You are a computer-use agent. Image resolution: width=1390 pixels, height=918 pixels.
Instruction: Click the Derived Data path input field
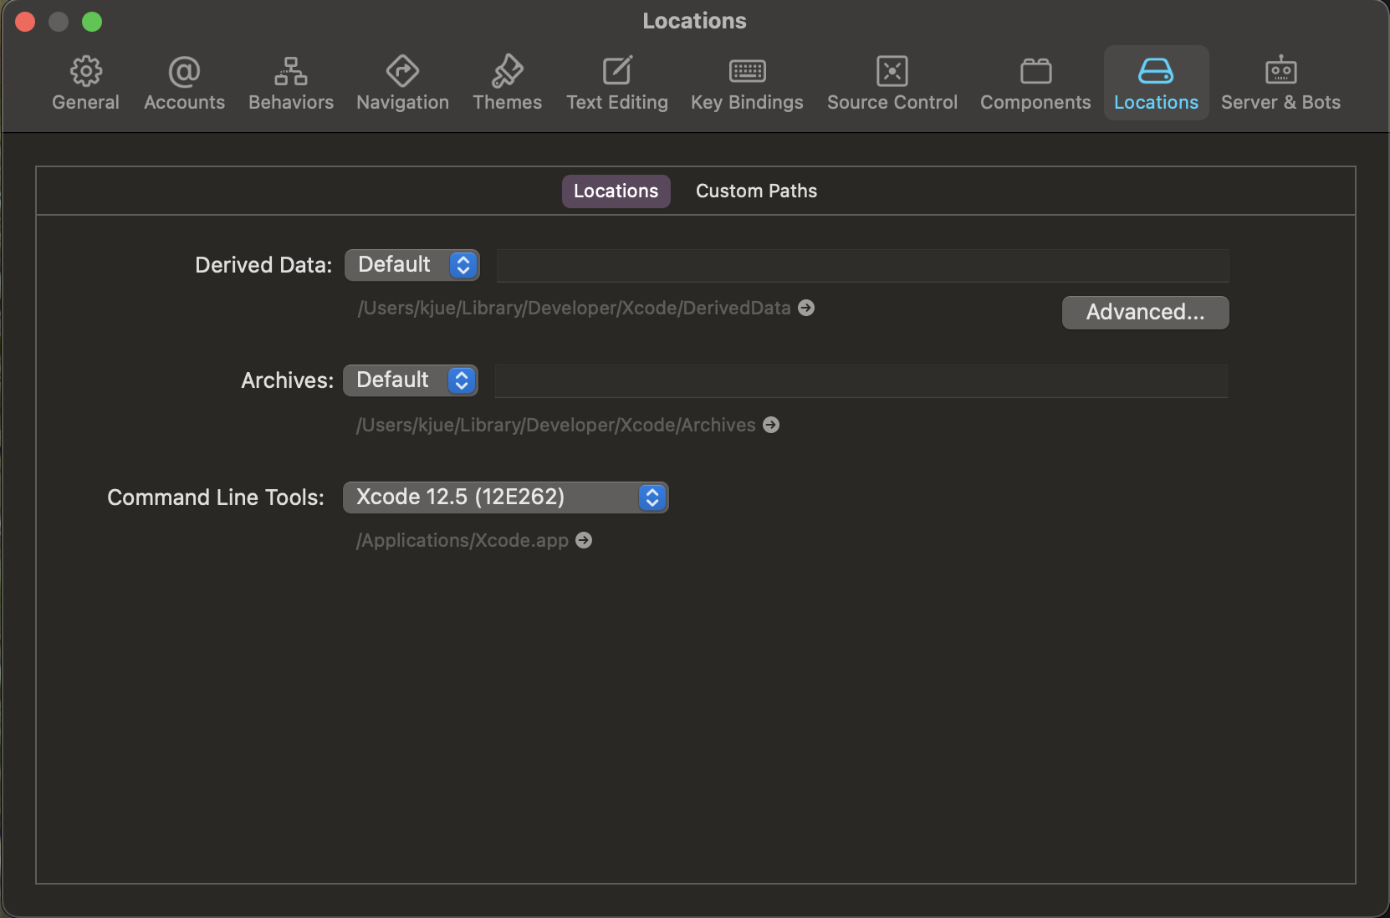[861, 264]
